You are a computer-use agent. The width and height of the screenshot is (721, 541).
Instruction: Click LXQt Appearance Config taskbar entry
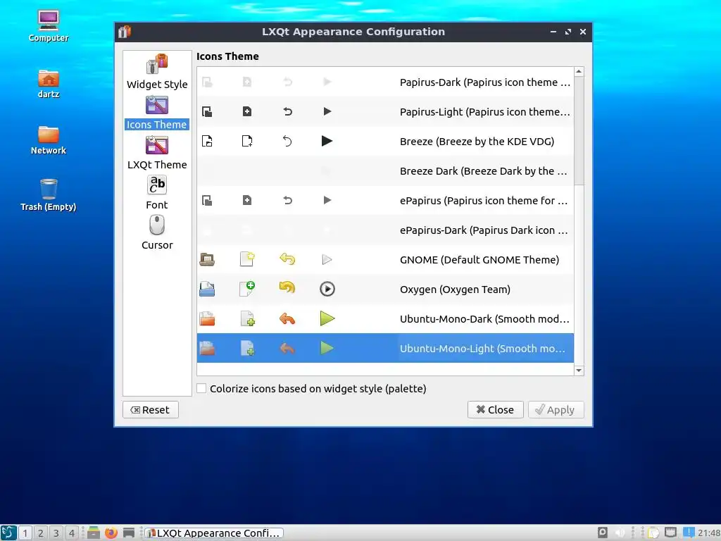pyautogui.click(x=213, y=533)
